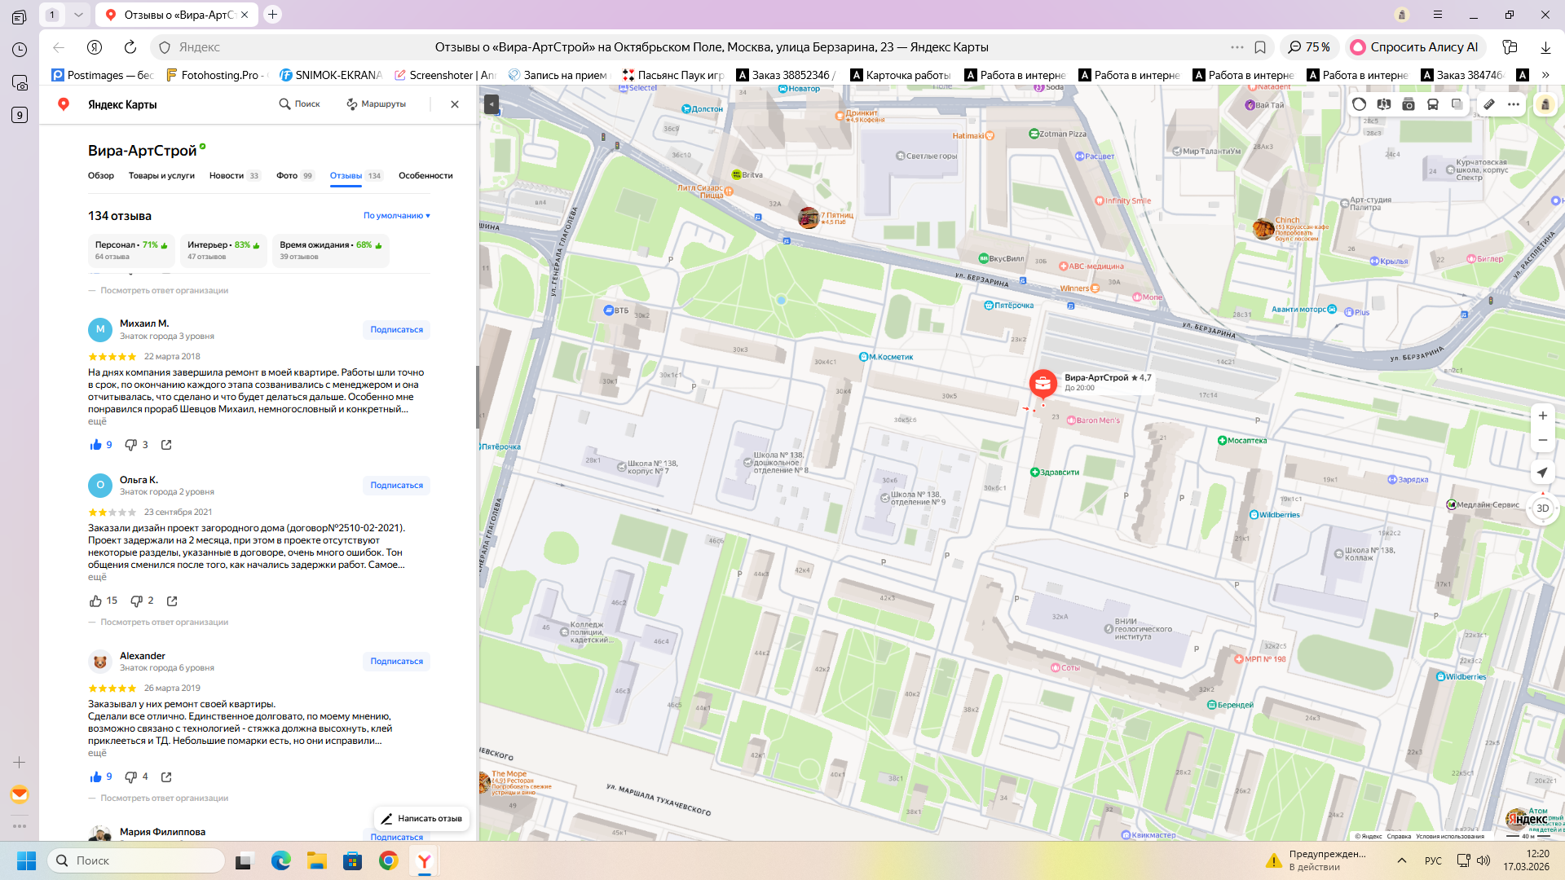
Task: Toggle 3D map view
Action: pyautogui.click(x=1542, y=508)
